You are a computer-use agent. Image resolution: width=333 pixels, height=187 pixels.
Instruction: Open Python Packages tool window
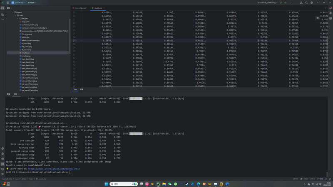(2, 153)
